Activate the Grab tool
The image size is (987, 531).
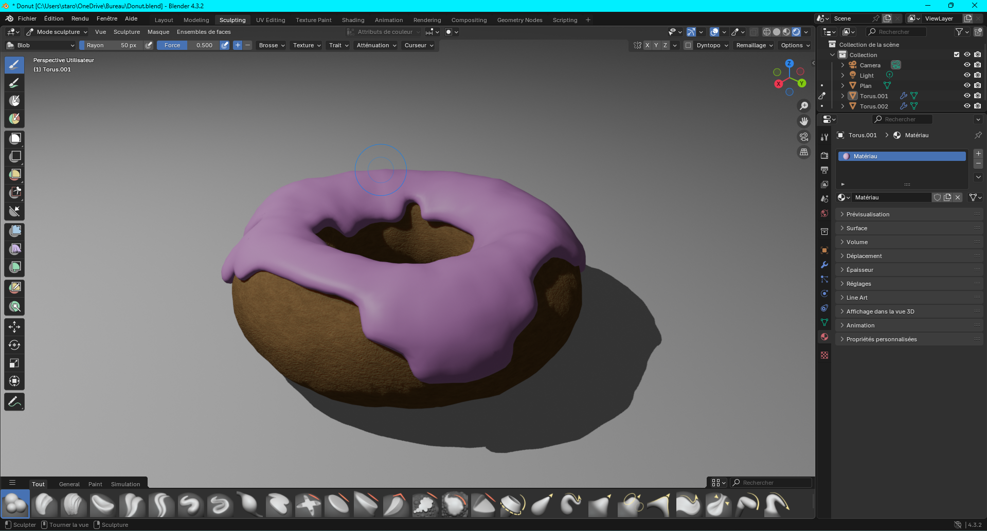[x=543, y=504]
